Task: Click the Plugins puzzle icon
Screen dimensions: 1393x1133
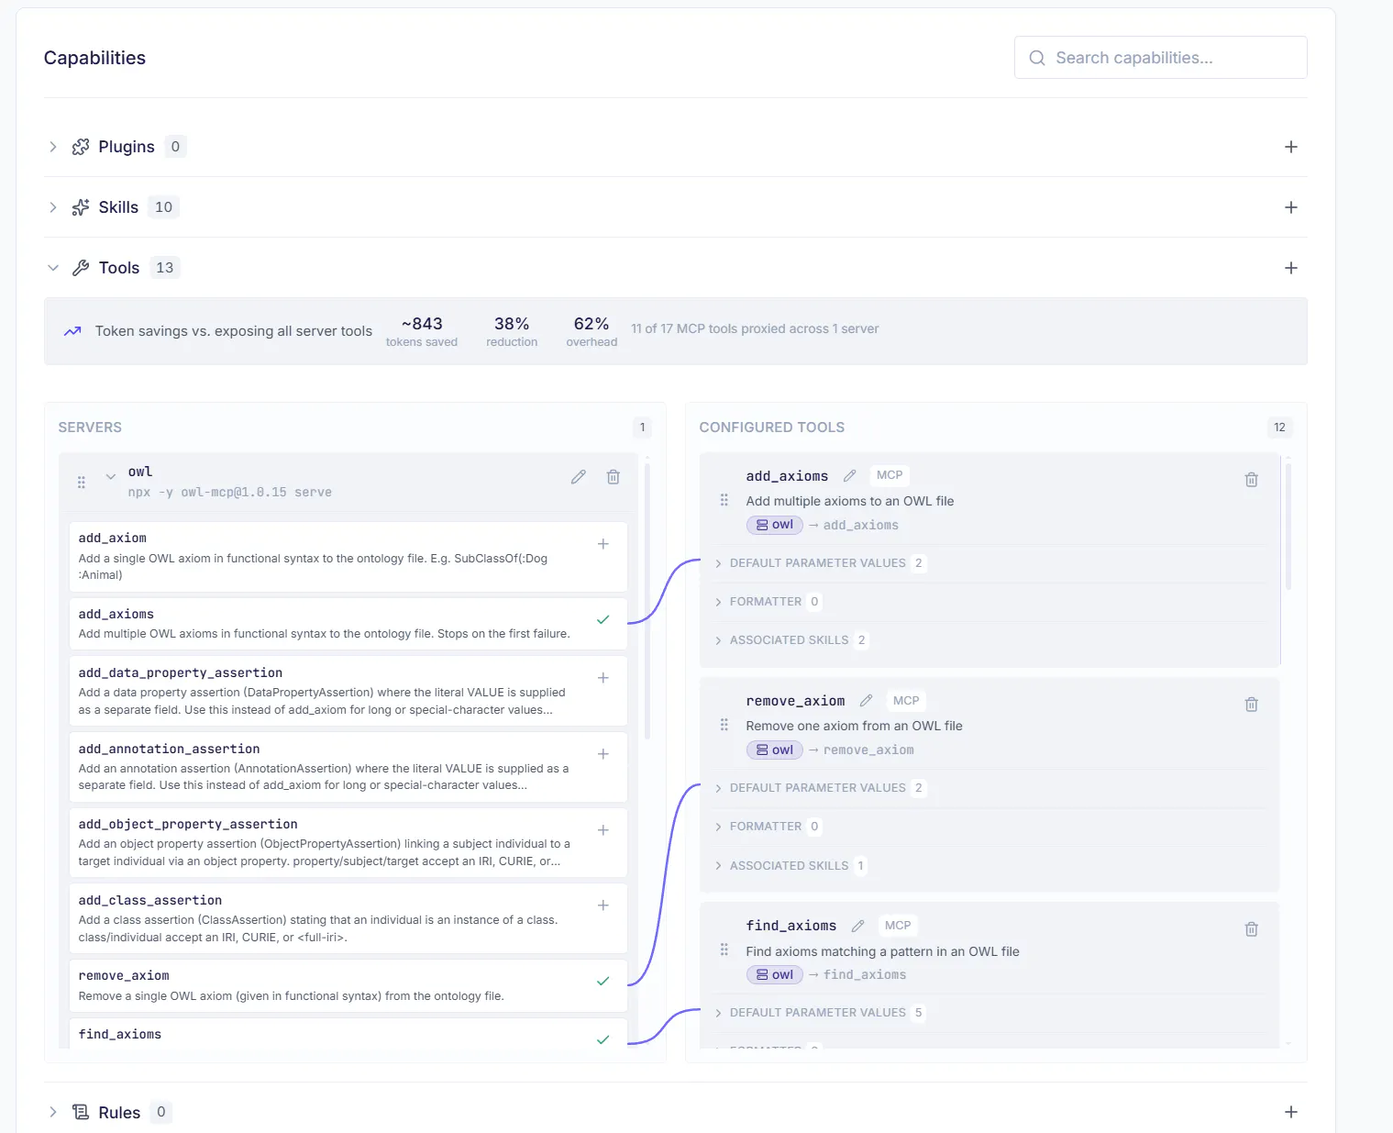Action: [81, 147]
